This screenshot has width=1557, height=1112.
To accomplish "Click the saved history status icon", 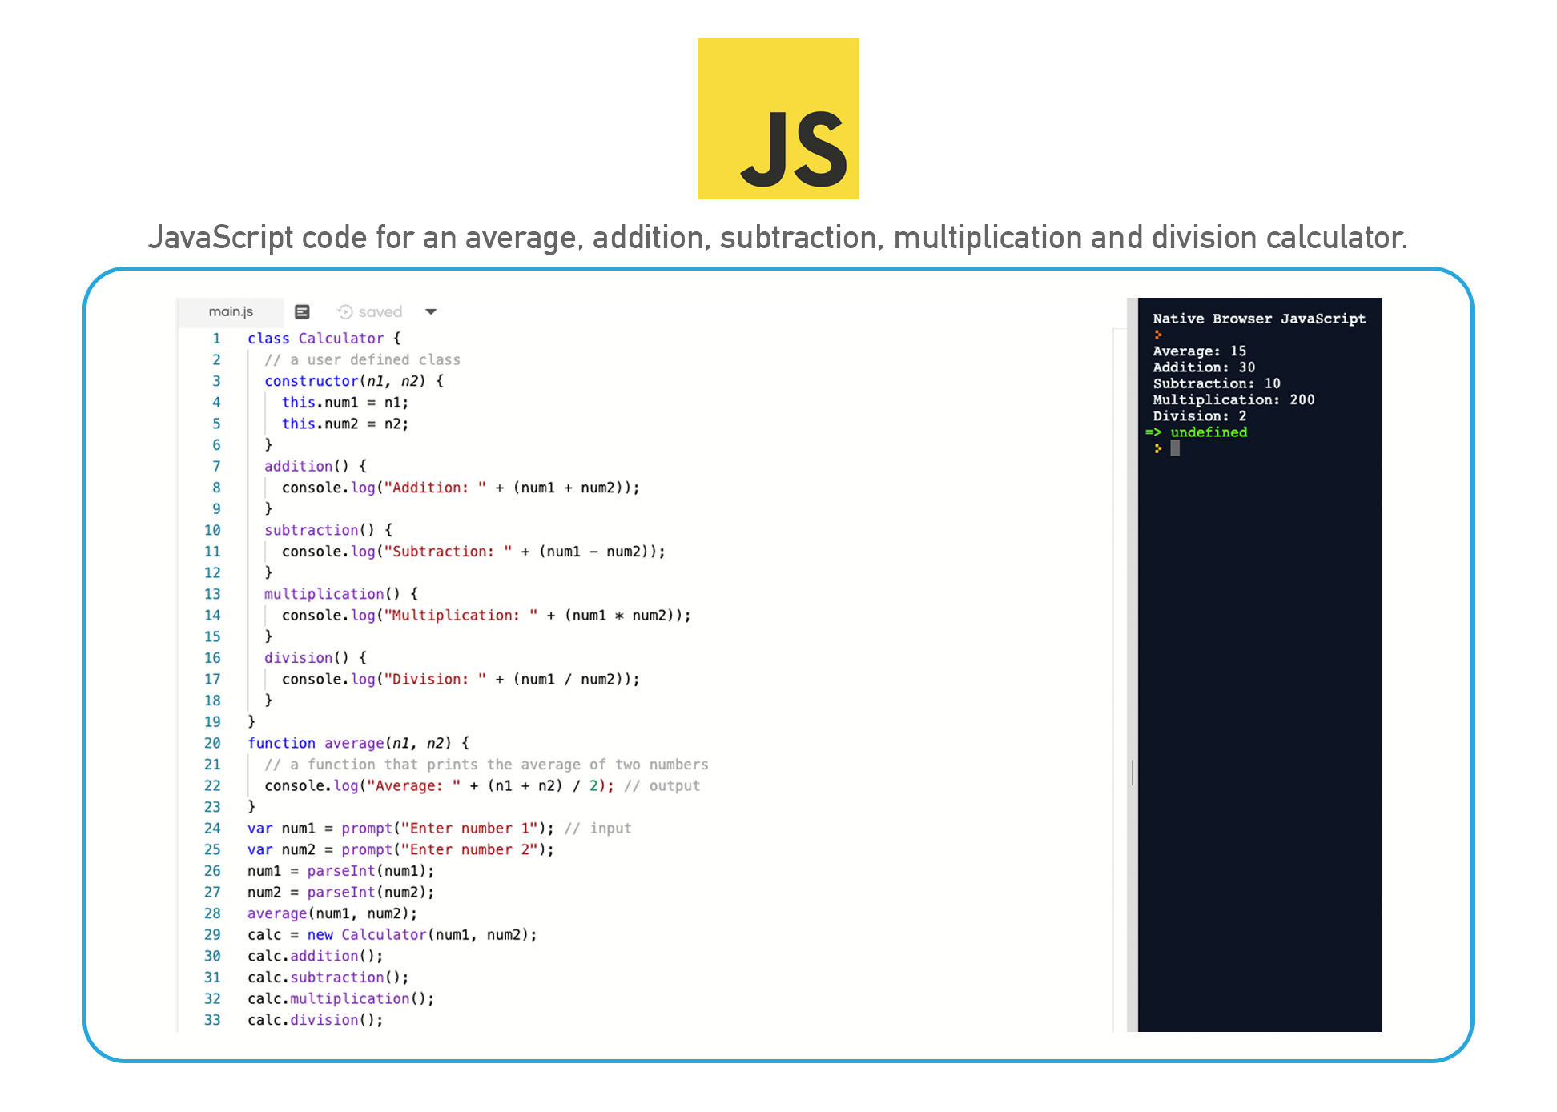I will (x=345, y=311).
